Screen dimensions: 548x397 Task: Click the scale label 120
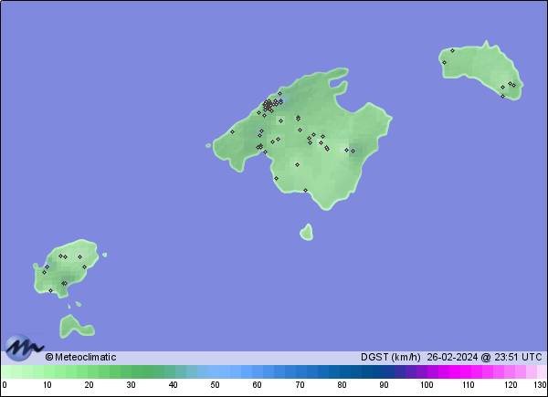511,385
